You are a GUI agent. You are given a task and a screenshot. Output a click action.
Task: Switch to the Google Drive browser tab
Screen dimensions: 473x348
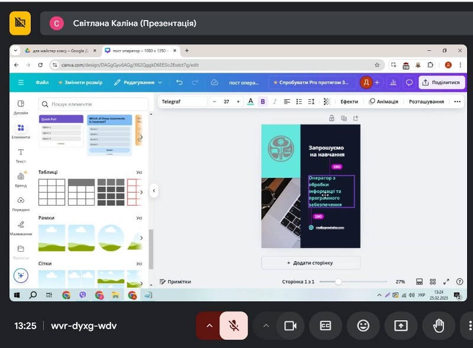[59, 51]
